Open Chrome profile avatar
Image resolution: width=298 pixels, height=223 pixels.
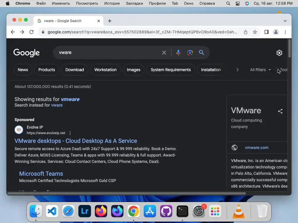(276, 32)
